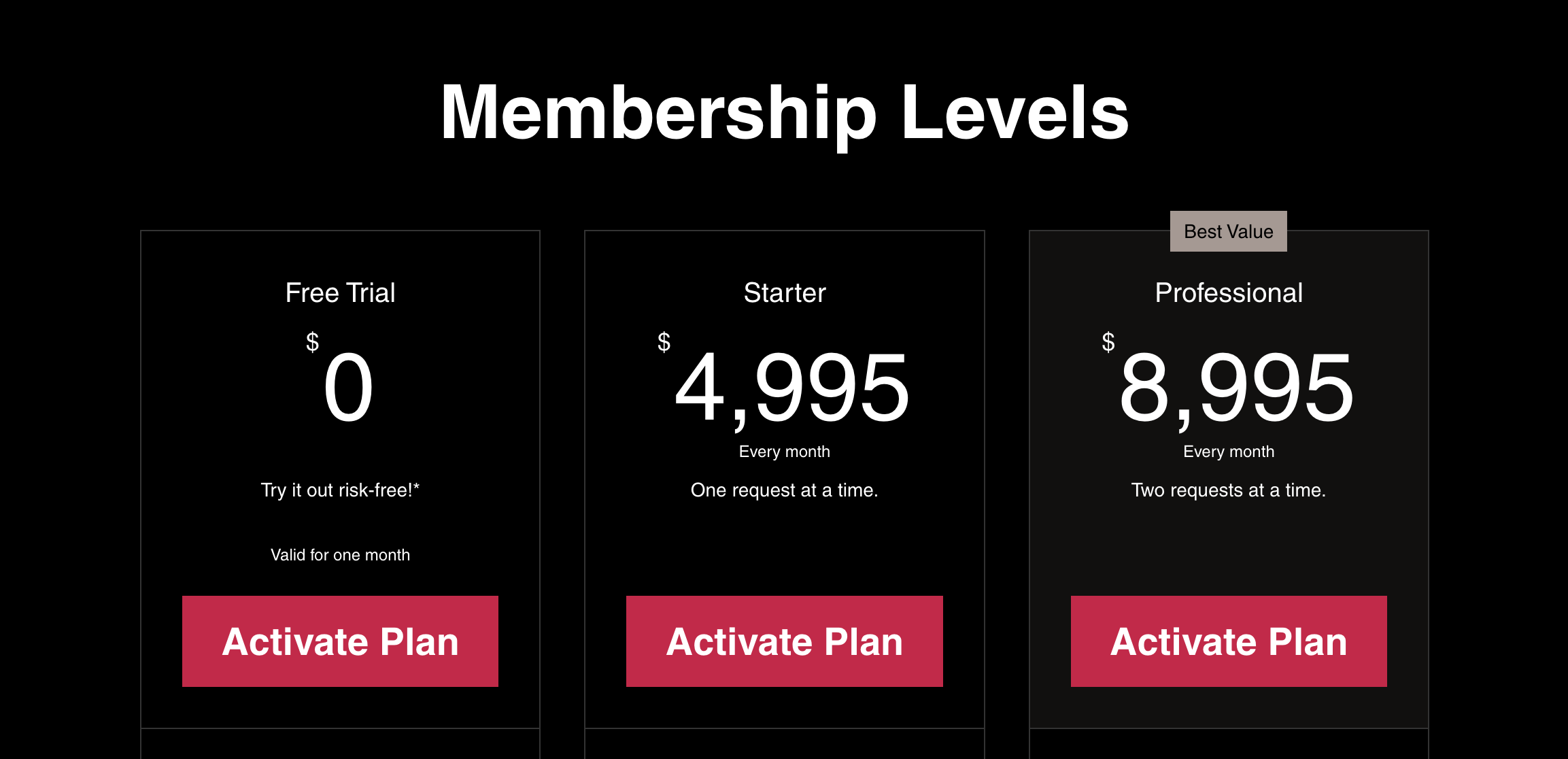Viewport: 1568px width, 759px height.
Task: Select the Professional plan title
Action: [1228, 292]
